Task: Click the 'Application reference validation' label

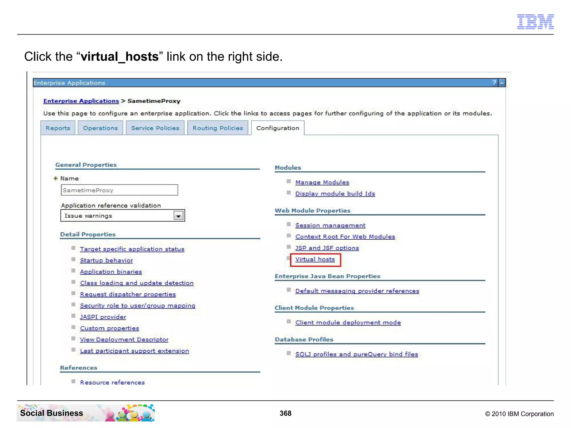Action: (x=111, y=205)
